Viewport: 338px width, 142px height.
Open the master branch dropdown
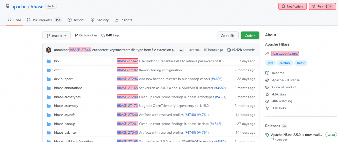tap(56, 36)
